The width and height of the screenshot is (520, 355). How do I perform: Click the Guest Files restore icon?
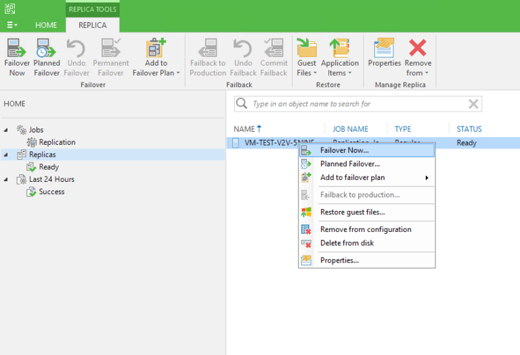[x=307, y=48]
